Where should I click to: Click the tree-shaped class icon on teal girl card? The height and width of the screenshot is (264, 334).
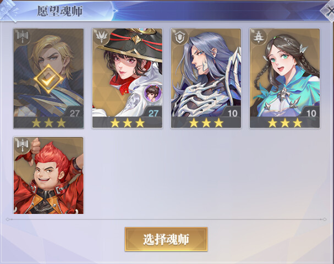tap(259, 37)
